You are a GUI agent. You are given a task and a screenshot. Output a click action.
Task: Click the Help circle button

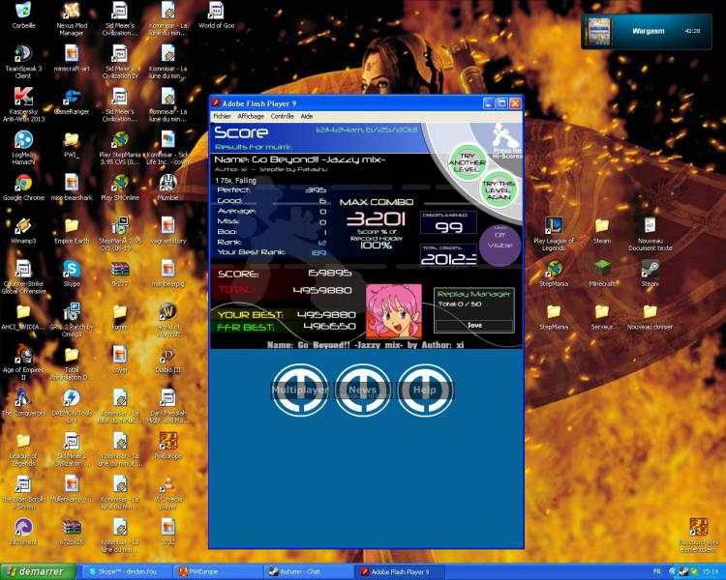click(x=425, y=390)
